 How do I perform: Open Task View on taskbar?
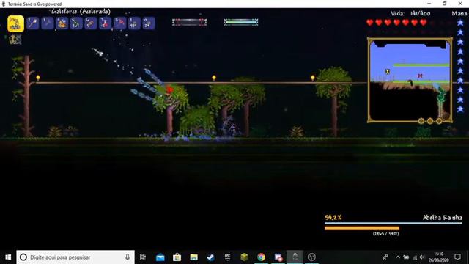tap(143, 257)
